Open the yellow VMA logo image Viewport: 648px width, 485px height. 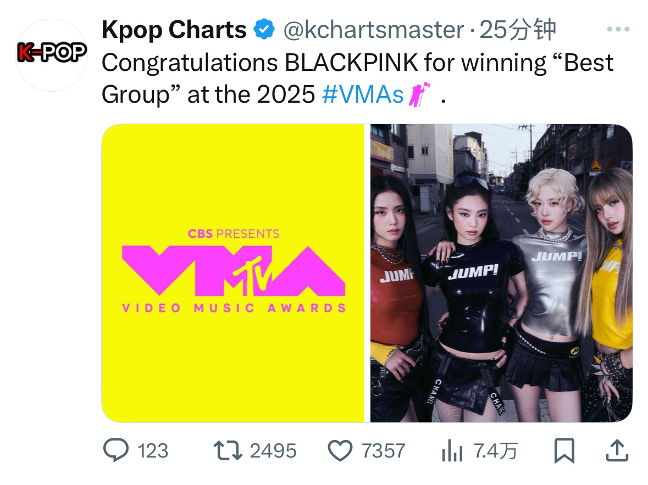click(x=233, y=273)
